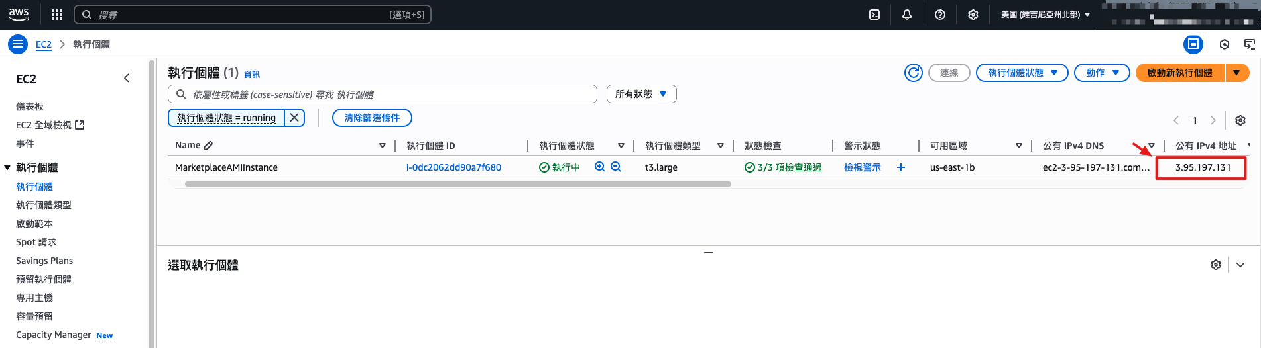Click the zoom-out magnifier beside running status
This screenshot has height=348, width=1261.
click(x=616, y=167)
